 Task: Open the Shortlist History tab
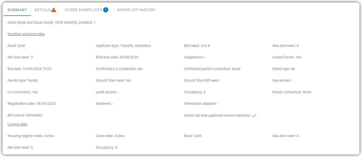pos(136,10)
